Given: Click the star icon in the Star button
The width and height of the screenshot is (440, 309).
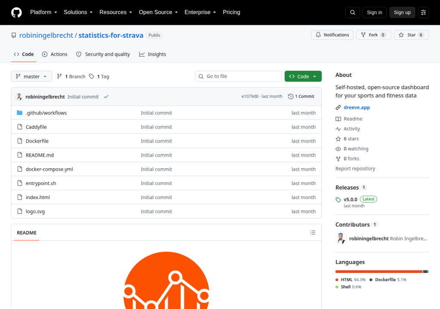Looking at the screenshot, I should [x=401, y=35].
